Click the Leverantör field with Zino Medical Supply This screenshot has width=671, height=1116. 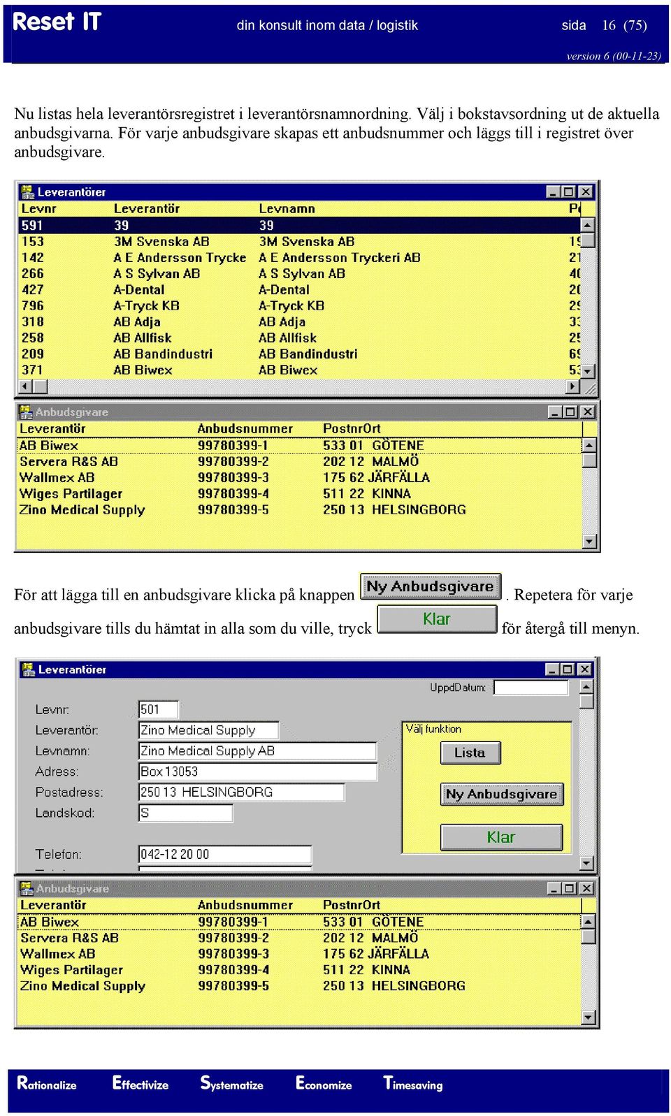click(209, 730)
